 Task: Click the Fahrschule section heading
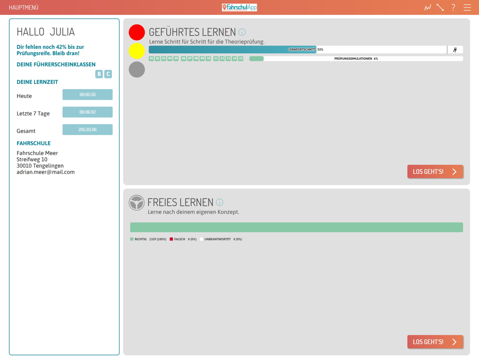34,143
